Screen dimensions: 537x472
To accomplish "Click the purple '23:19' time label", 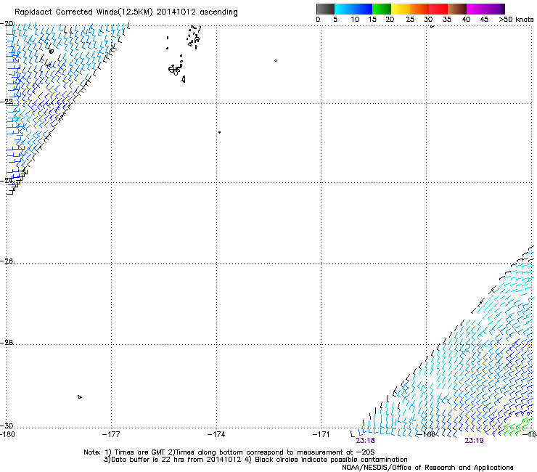I will [x=474, y=441].
